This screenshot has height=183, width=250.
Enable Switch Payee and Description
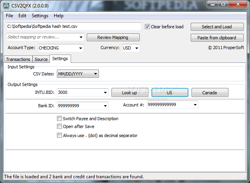pyautogui.click(x=59, y=118)
